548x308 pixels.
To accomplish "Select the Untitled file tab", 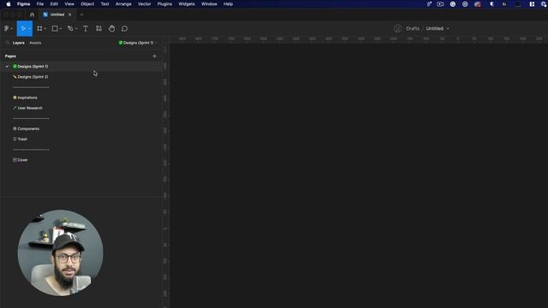I will pos(57,15).
